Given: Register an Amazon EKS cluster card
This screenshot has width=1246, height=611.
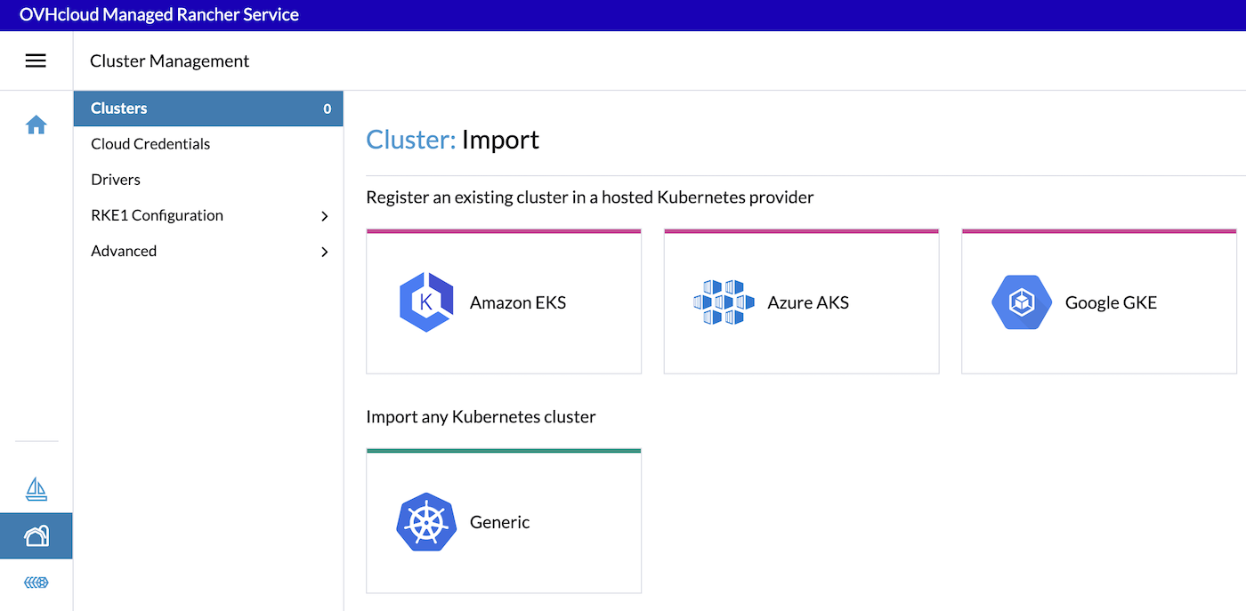Looking at the screenshot, I should (504, 301).
